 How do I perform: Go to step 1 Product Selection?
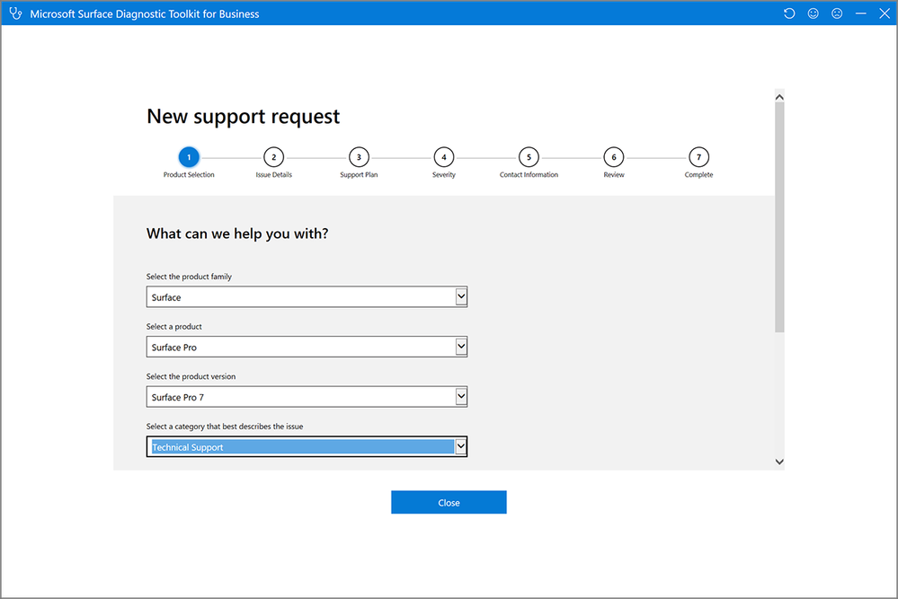click(x=189, y=157)
